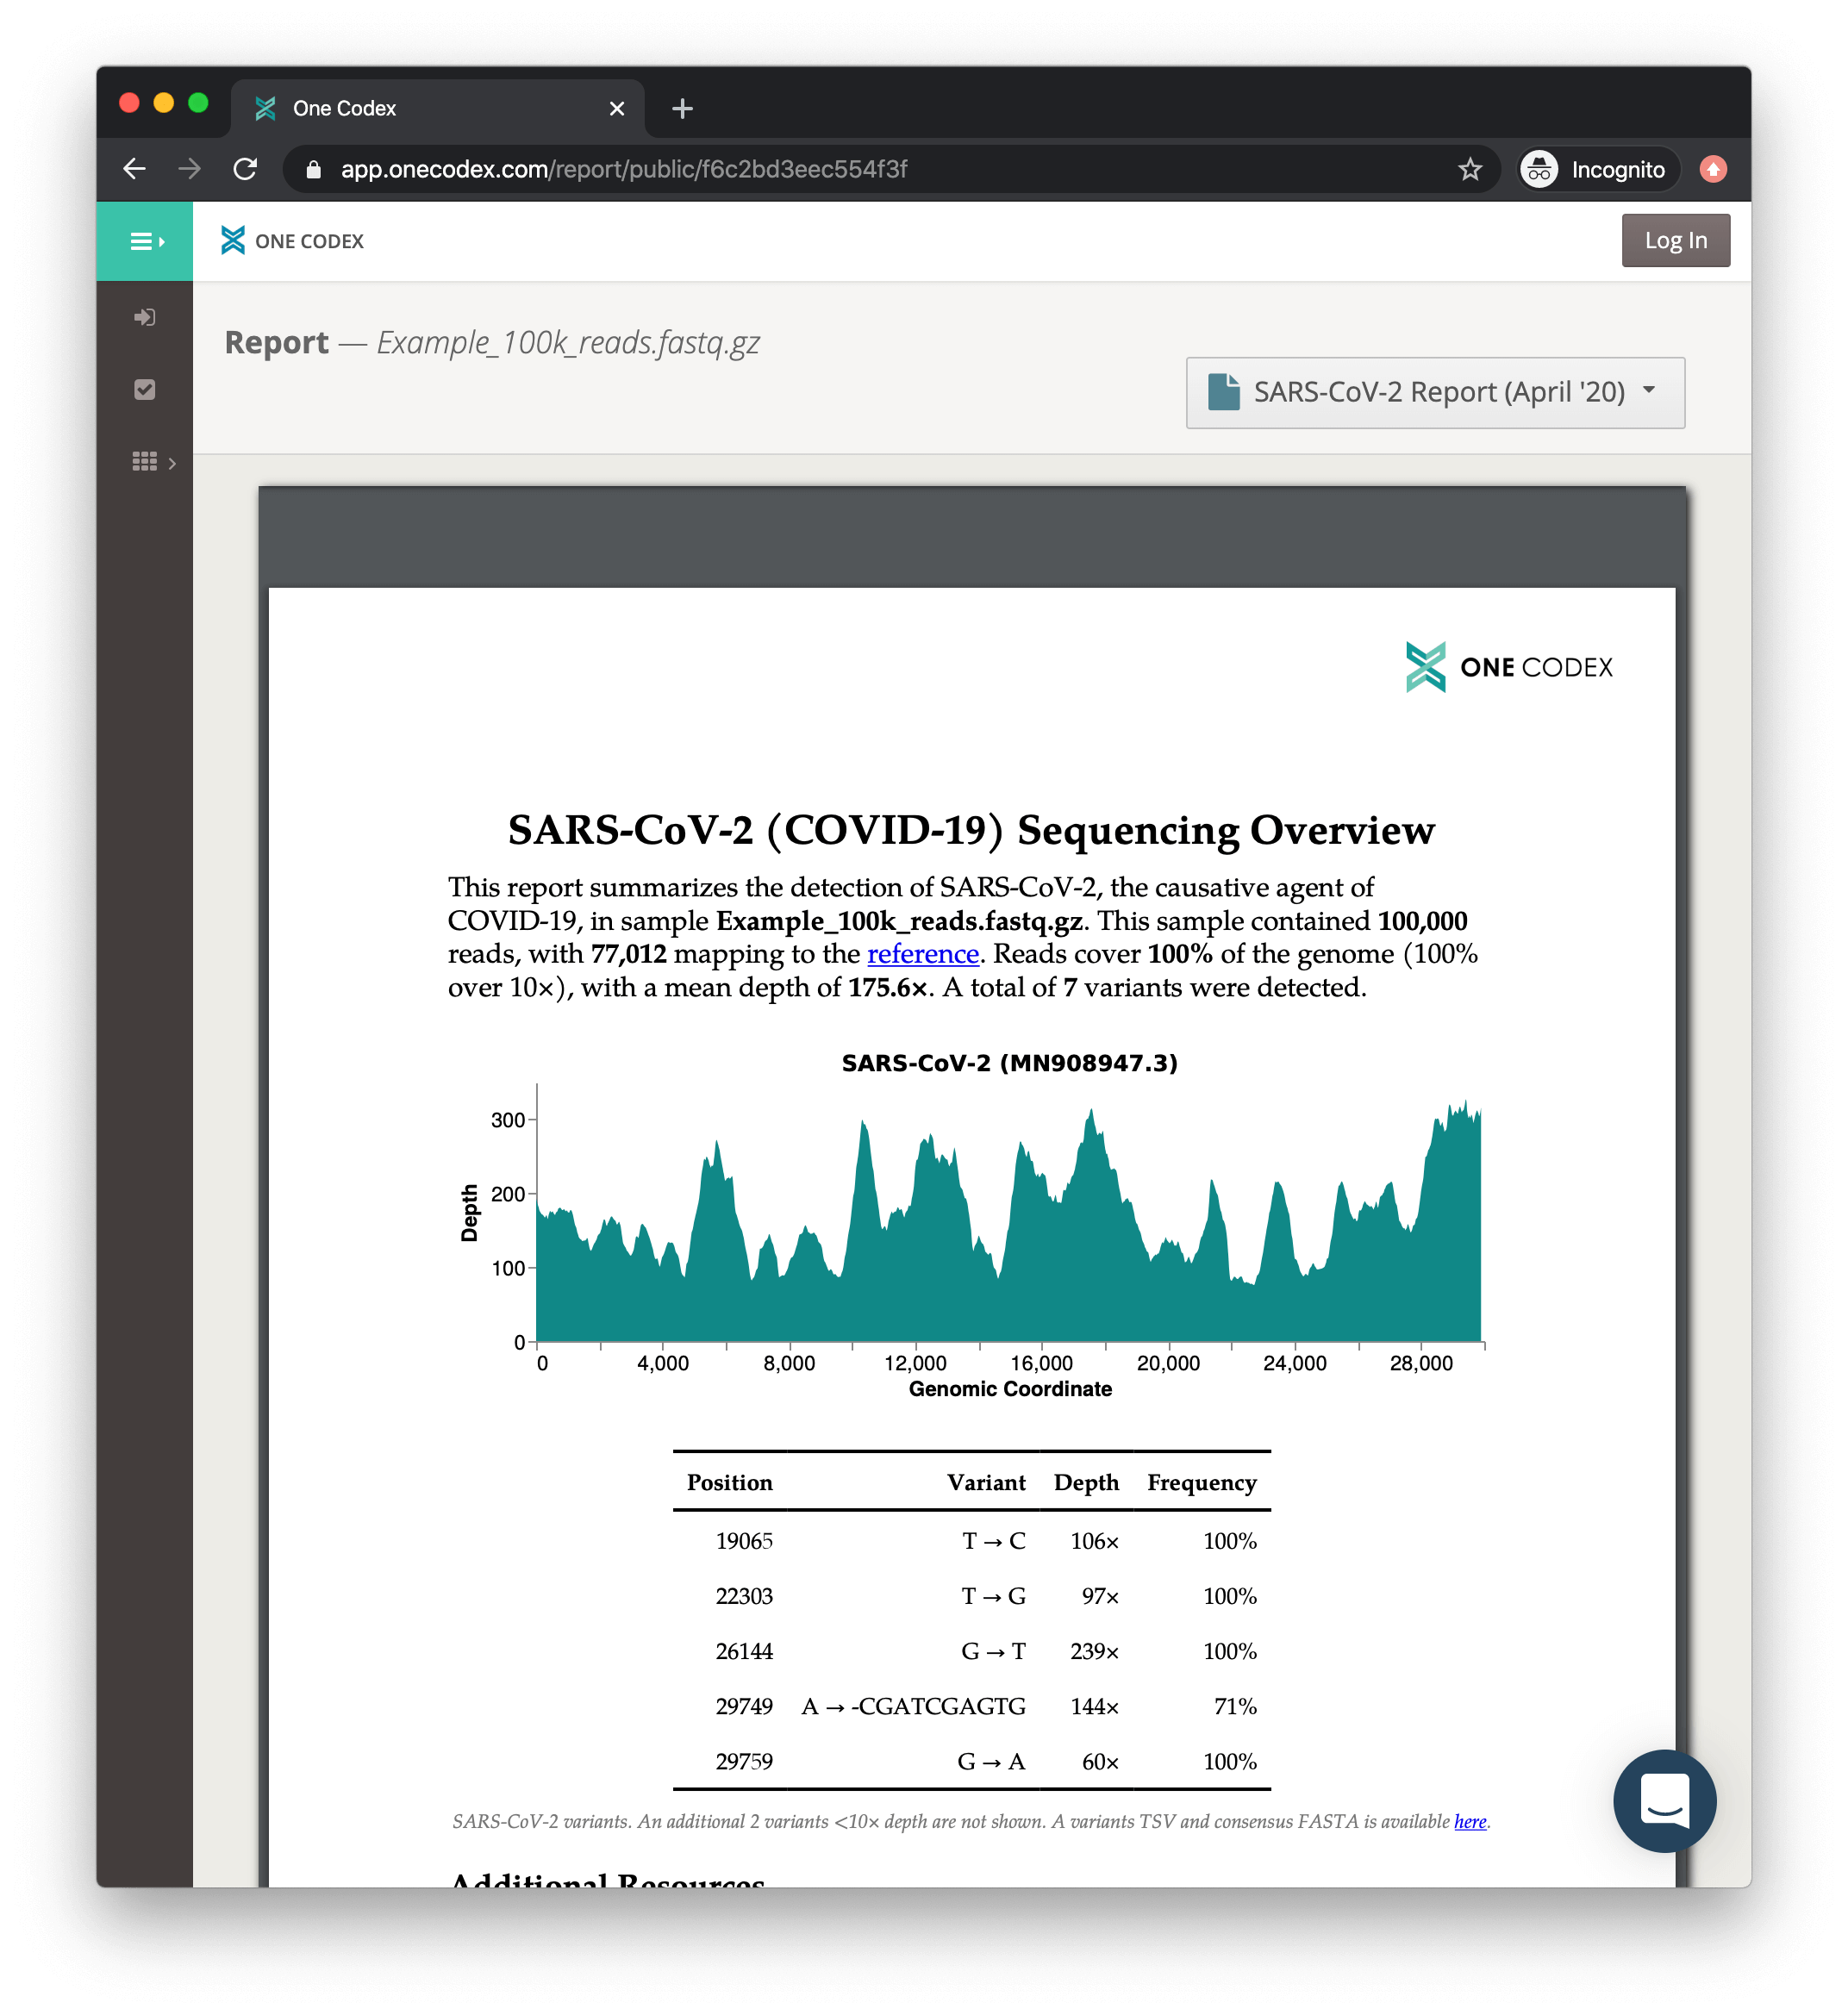The height and width of the screenshot is (2015, 1848).
Task: Click the 71% frequency value
Action: tap(1235, 1706)
